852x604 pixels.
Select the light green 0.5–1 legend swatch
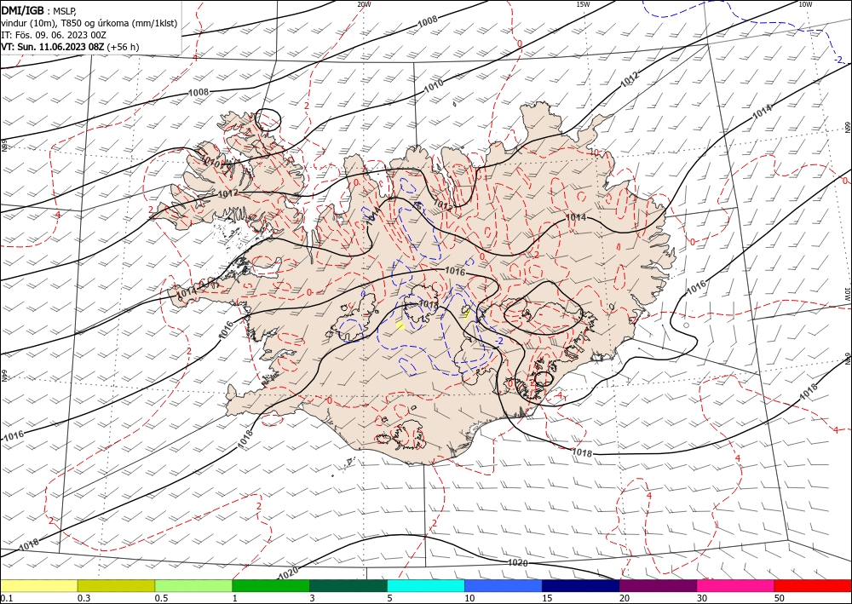click(193, 585)
